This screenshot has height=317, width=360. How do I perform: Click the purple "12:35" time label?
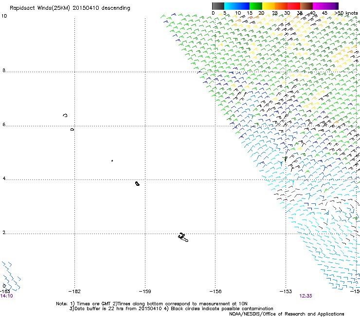(x=306, y=296)
